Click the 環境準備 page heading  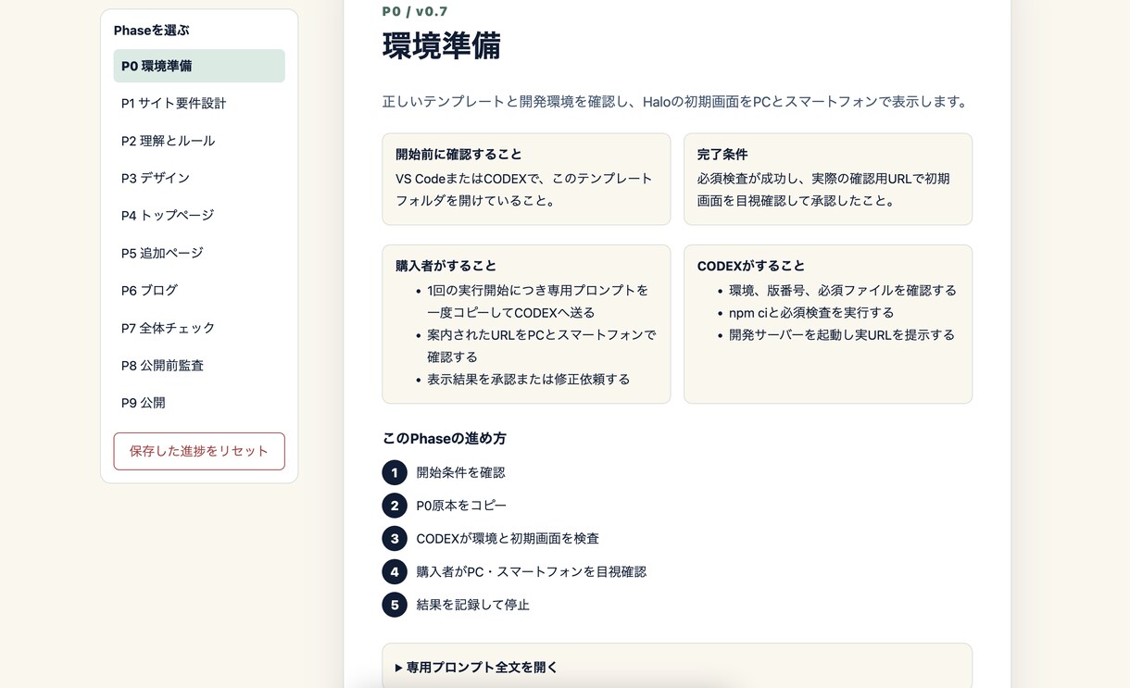(x=442, y=45)
